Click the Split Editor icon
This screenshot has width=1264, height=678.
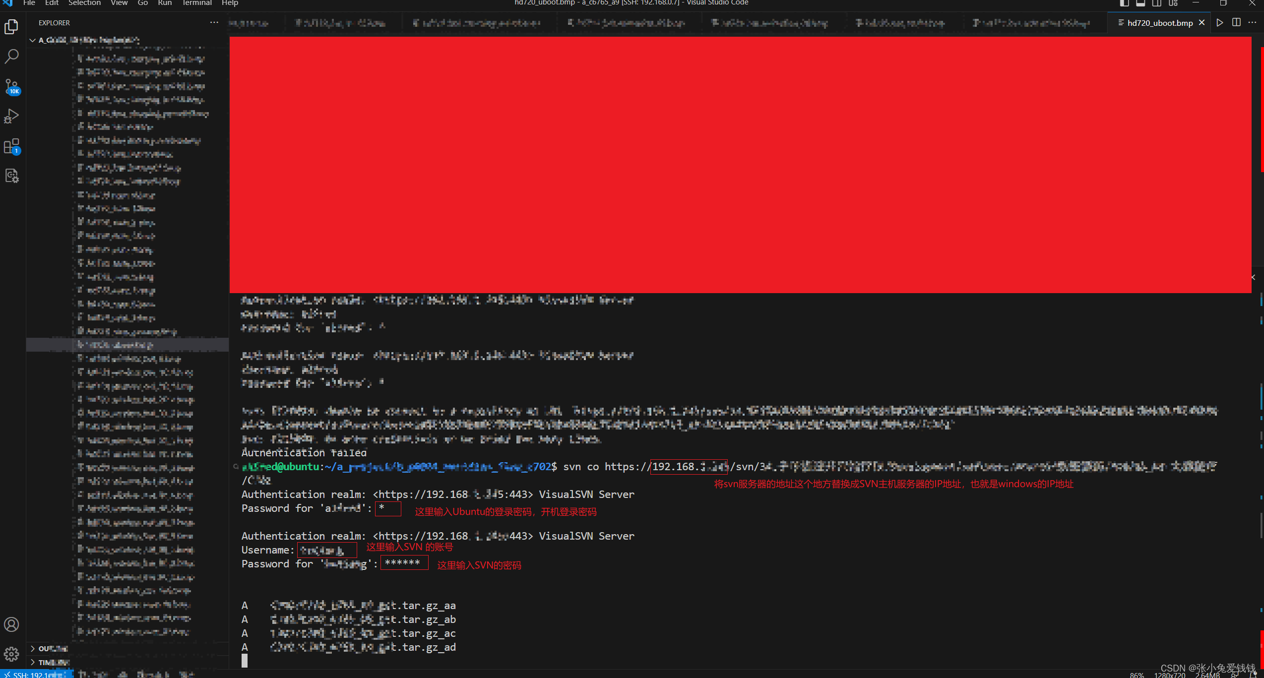(1236, 22)
